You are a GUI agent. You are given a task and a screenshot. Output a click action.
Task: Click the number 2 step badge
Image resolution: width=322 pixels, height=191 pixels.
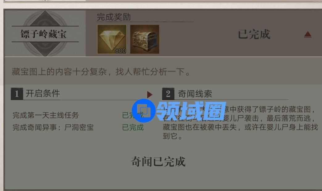click(x=168, y=94)
